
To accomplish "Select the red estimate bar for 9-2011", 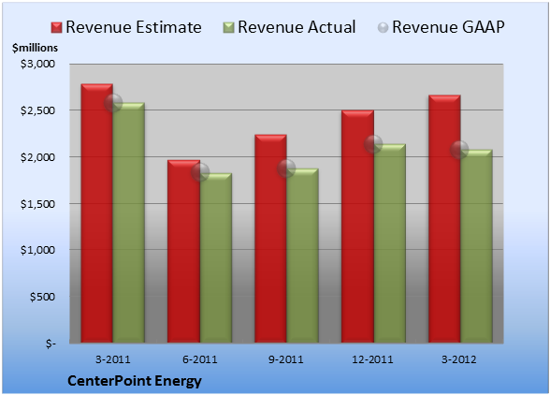I will (x=270, y=239).
